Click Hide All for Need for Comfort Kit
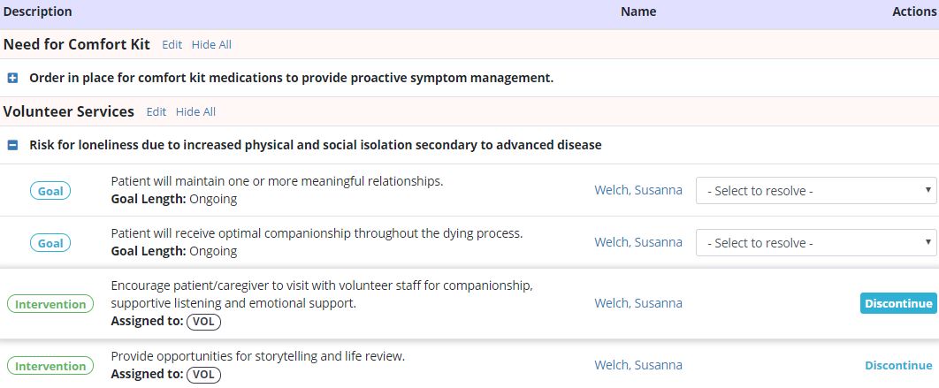This screenshot has height=388, width=939. 211,44
